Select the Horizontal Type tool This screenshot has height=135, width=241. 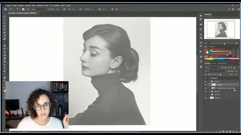click(x=5, y=68)
